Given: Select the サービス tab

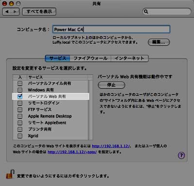Looking at the screenshot, I should (58, 58).
